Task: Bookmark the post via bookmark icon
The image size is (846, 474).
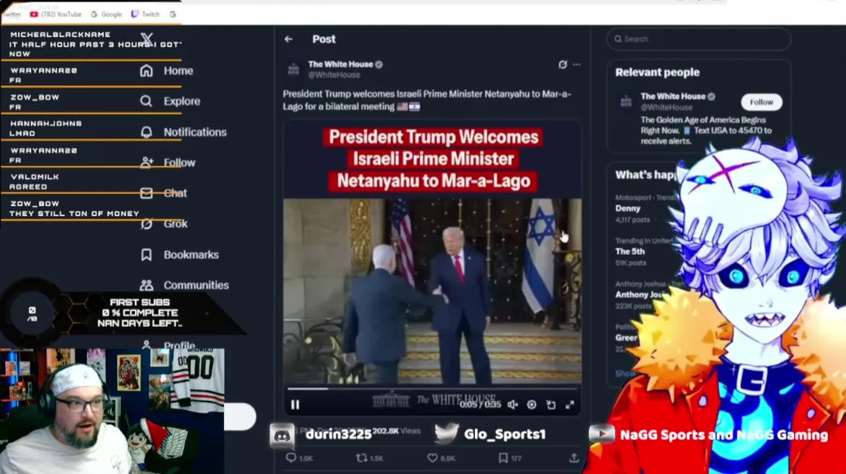Action: click(503, 458)
